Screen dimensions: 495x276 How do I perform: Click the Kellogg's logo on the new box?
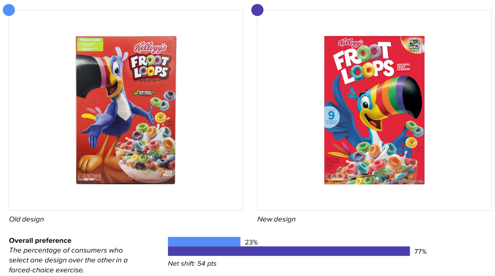(351, 43)
